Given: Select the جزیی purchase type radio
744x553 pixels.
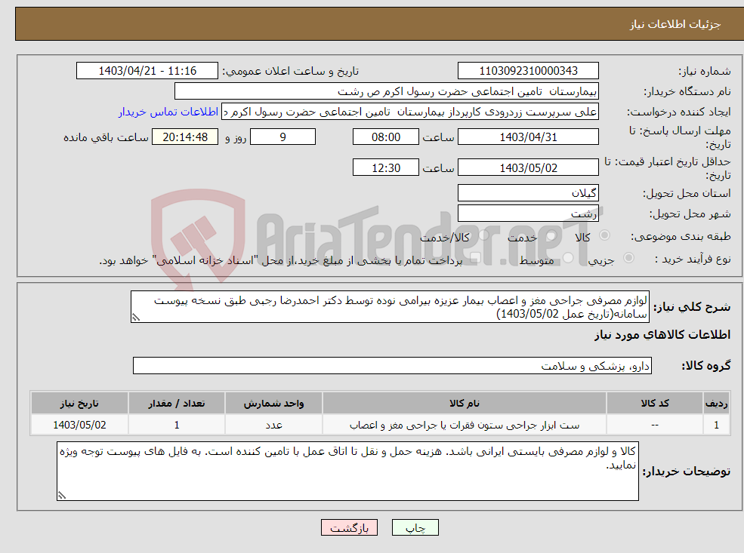Looking at the screenshot, I should pos(628,258).
